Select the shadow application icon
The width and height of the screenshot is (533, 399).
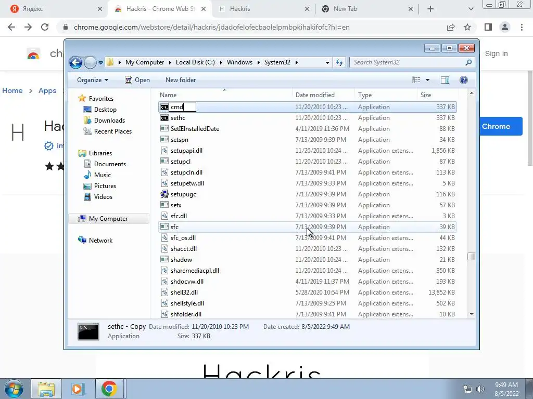click(164, 260)
